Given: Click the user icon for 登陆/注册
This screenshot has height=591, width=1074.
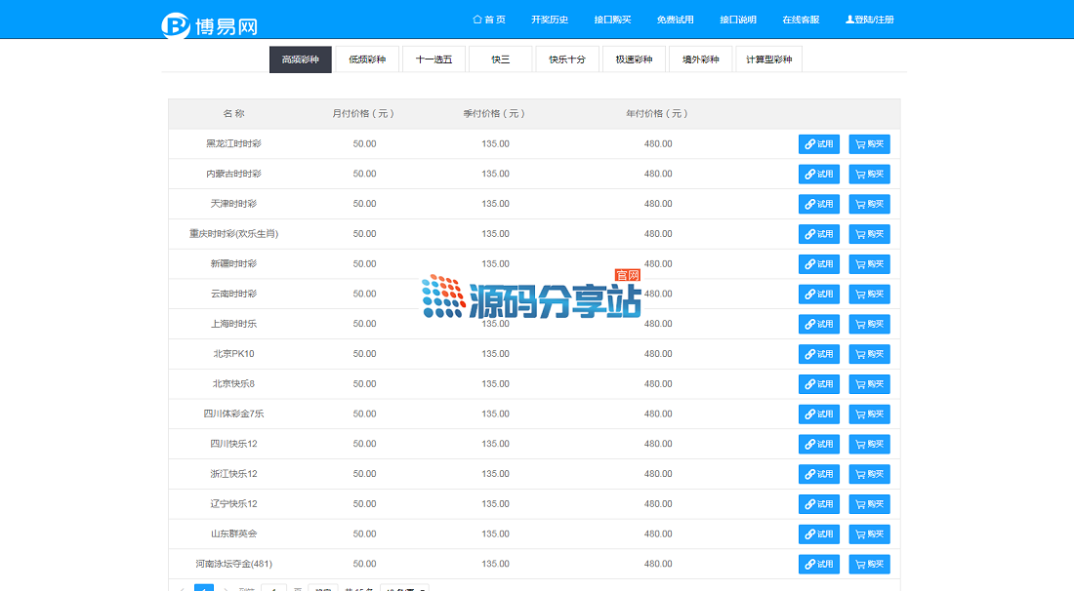Looking at the screenshot, I should (x=849, y=20).
